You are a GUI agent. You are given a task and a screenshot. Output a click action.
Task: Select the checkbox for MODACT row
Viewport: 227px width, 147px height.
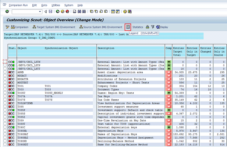5,76
